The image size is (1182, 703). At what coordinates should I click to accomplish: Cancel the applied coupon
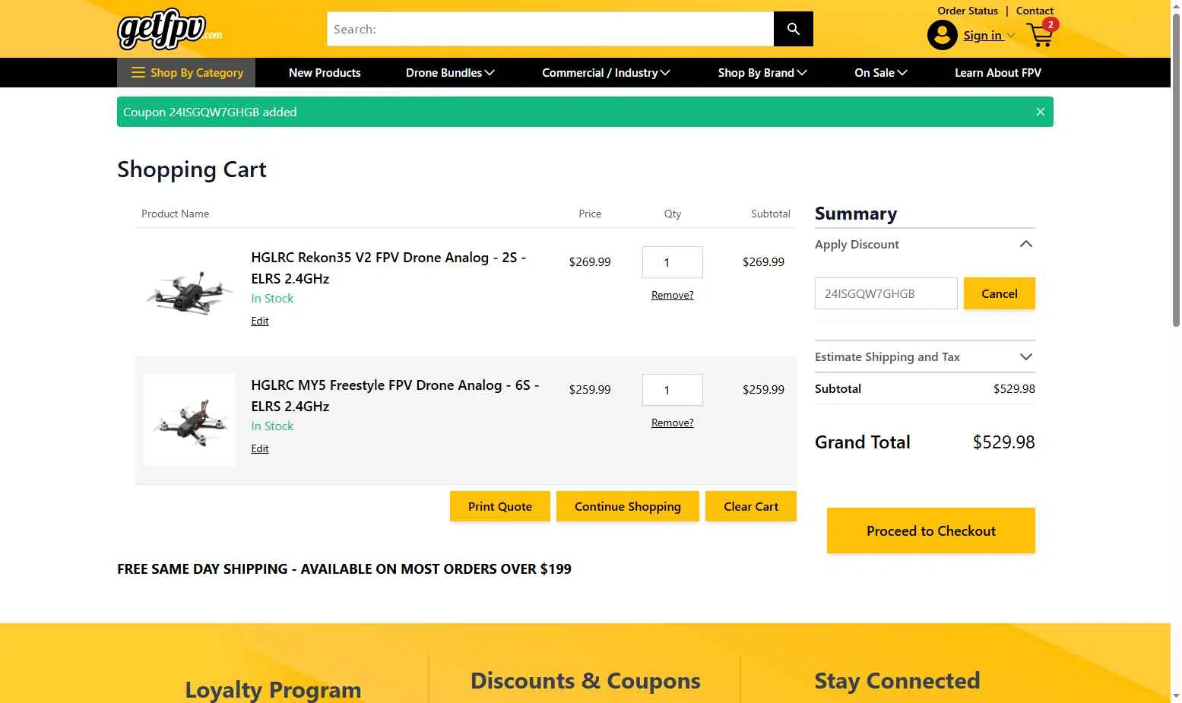tap(999, 293)
